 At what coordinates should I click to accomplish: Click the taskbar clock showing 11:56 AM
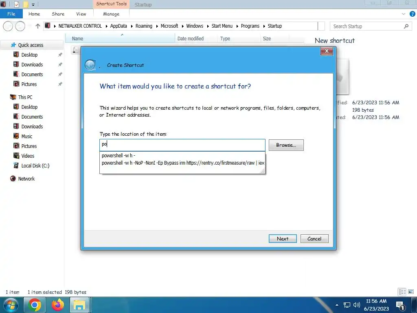point(376,305)
